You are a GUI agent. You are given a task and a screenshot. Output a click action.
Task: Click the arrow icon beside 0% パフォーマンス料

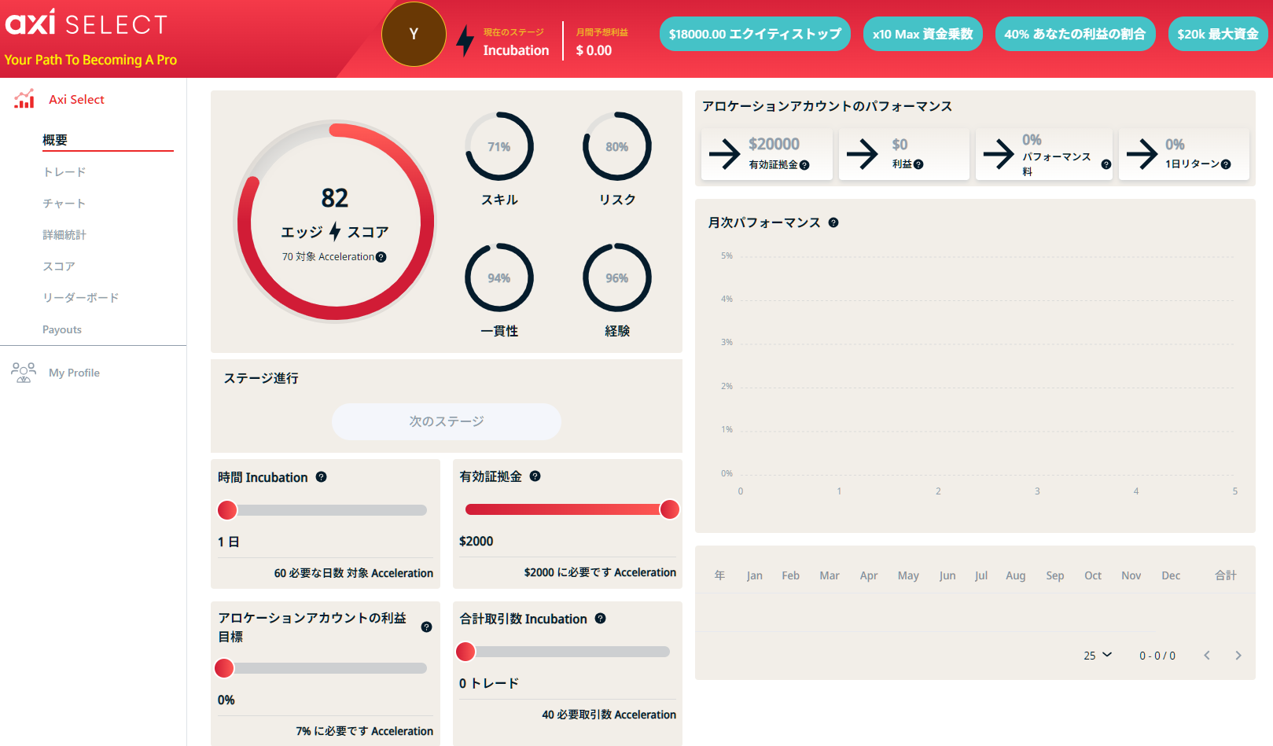point(999,154)
